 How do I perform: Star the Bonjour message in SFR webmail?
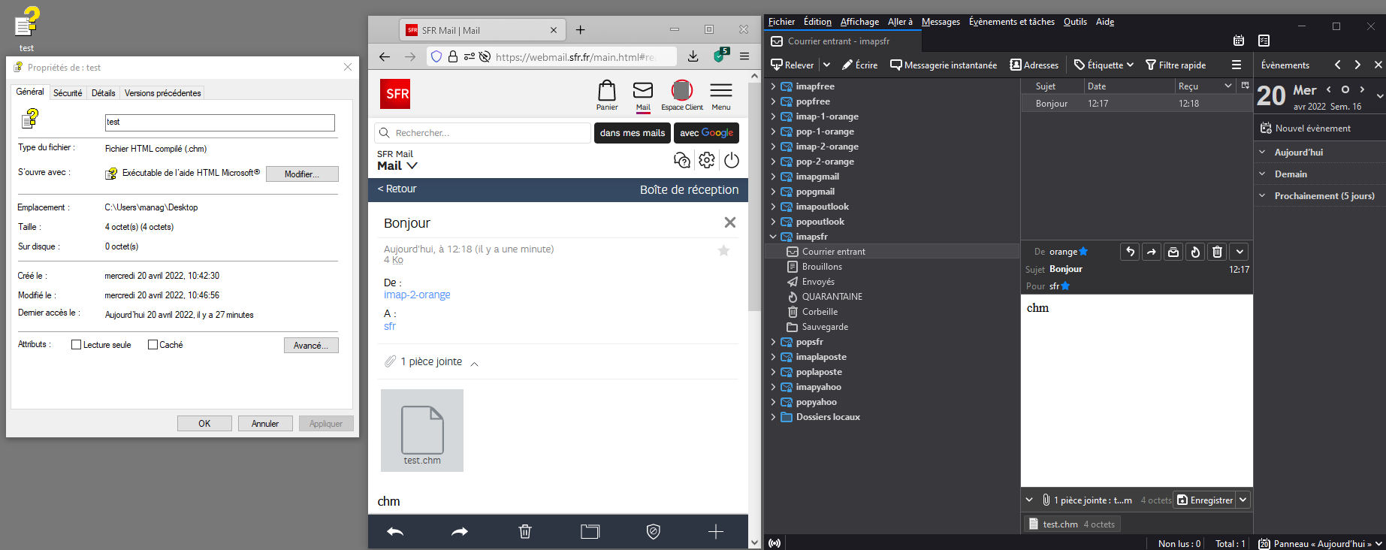[723, 250]
